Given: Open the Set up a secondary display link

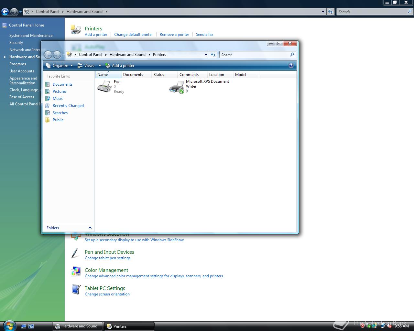Looking at the screenshot, I should coord(134,240).
